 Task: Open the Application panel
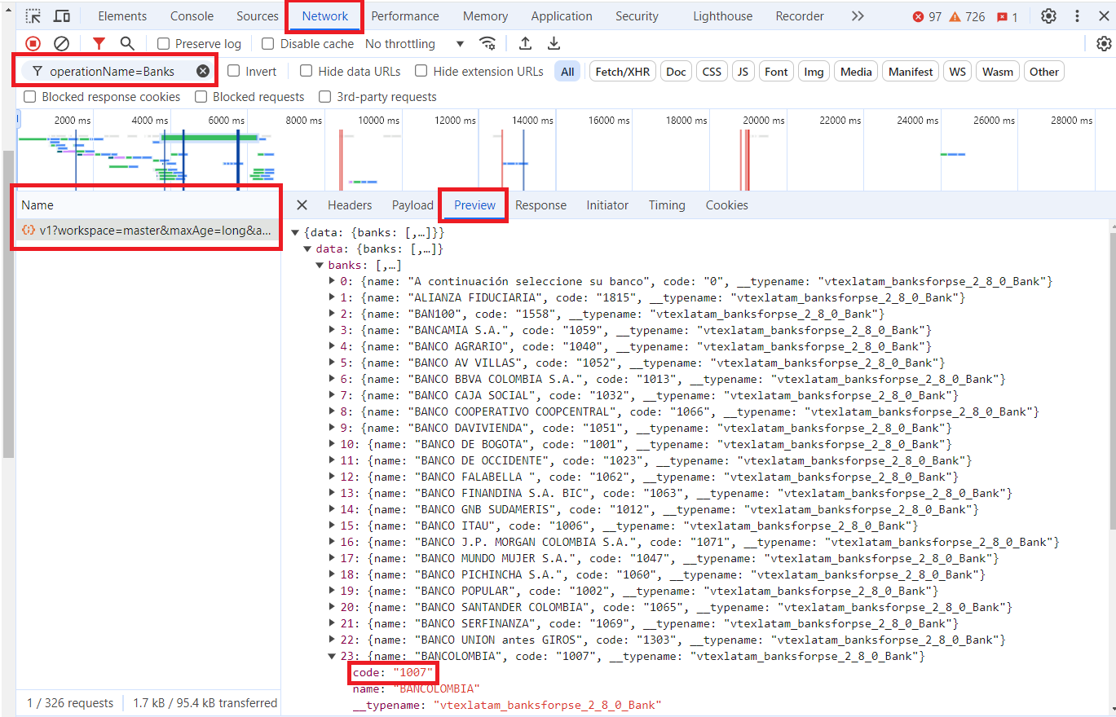pos(561,15)
